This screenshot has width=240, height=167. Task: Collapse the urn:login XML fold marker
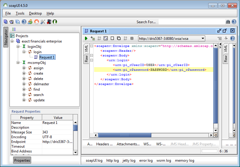click(x=91, y=60)
